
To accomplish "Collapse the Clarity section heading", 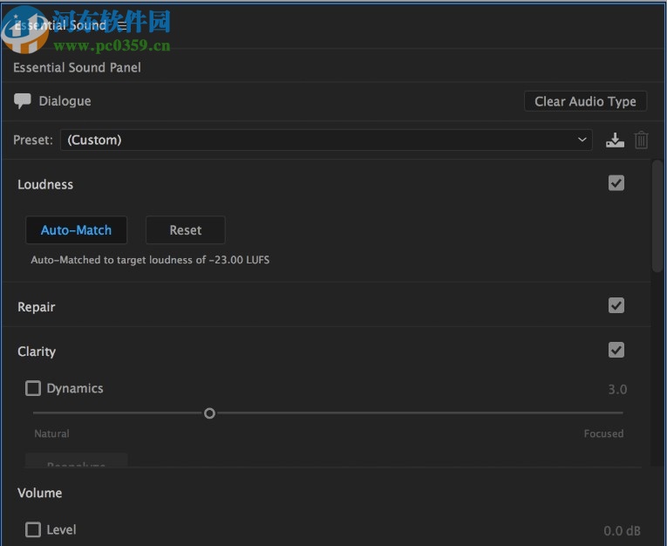I will [x=37, y=351].
